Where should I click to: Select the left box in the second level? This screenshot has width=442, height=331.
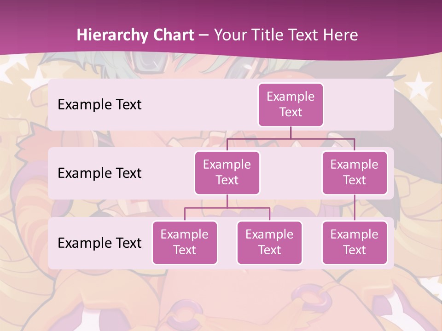[227, 173]
